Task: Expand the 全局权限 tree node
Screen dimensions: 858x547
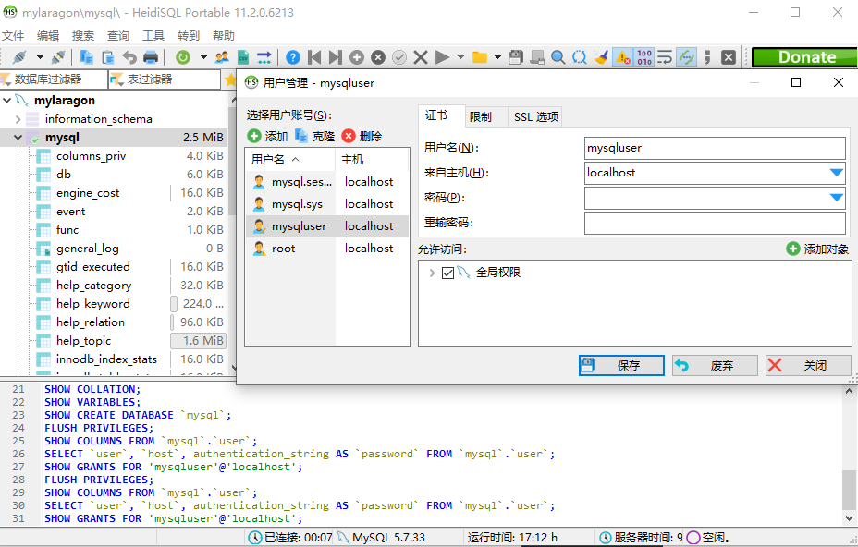Action: coord(432,273)
